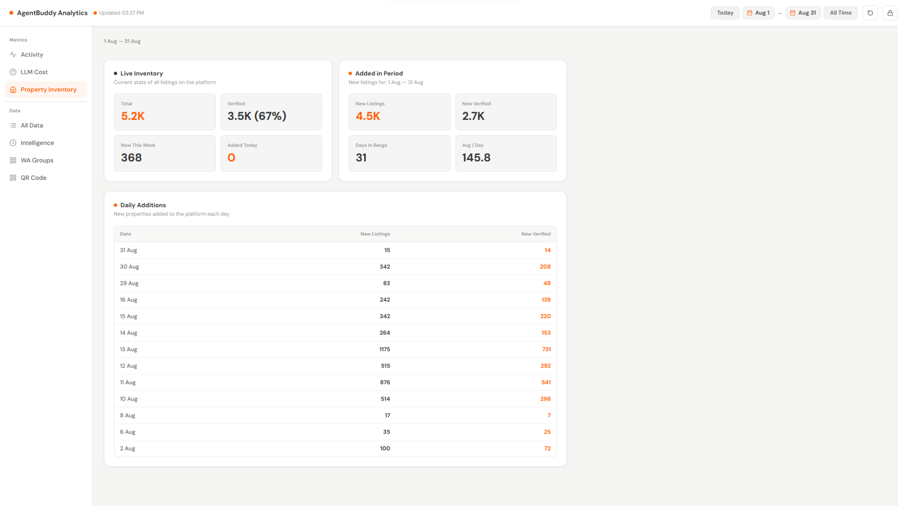Image resolution: width=898 pixels, height=506 pixels.
Task: Click the New Verified column header
Action: [536, 234]
